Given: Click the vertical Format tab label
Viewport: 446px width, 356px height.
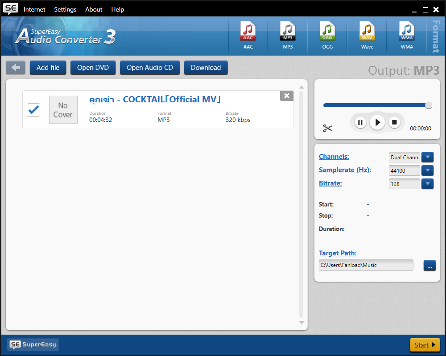Looking at the screenshot, I should (x=436, y=36).
